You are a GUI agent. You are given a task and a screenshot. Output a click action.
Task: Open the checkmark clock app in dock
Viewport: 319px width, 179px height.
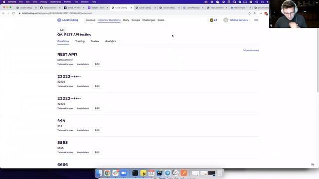(175, 173)
